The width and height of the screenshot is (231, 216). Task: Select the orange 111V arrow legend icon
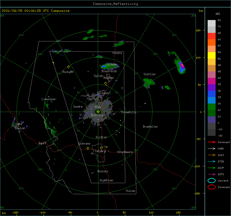click(x=211, y=155)
